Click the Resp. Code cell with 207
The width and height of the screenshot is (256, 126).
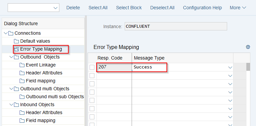114,67
